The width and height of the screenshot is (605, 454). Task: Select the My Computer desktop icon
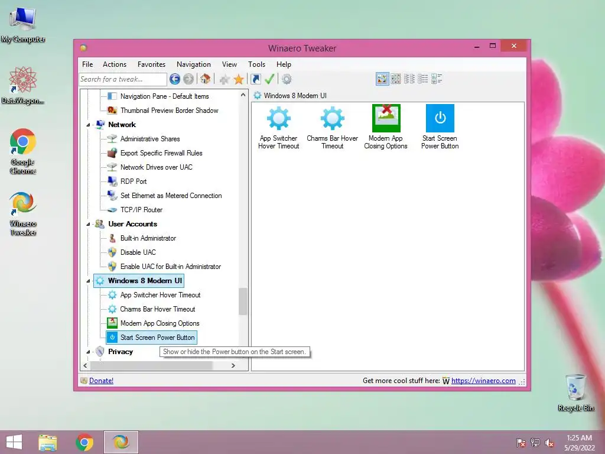click(23, 25)
